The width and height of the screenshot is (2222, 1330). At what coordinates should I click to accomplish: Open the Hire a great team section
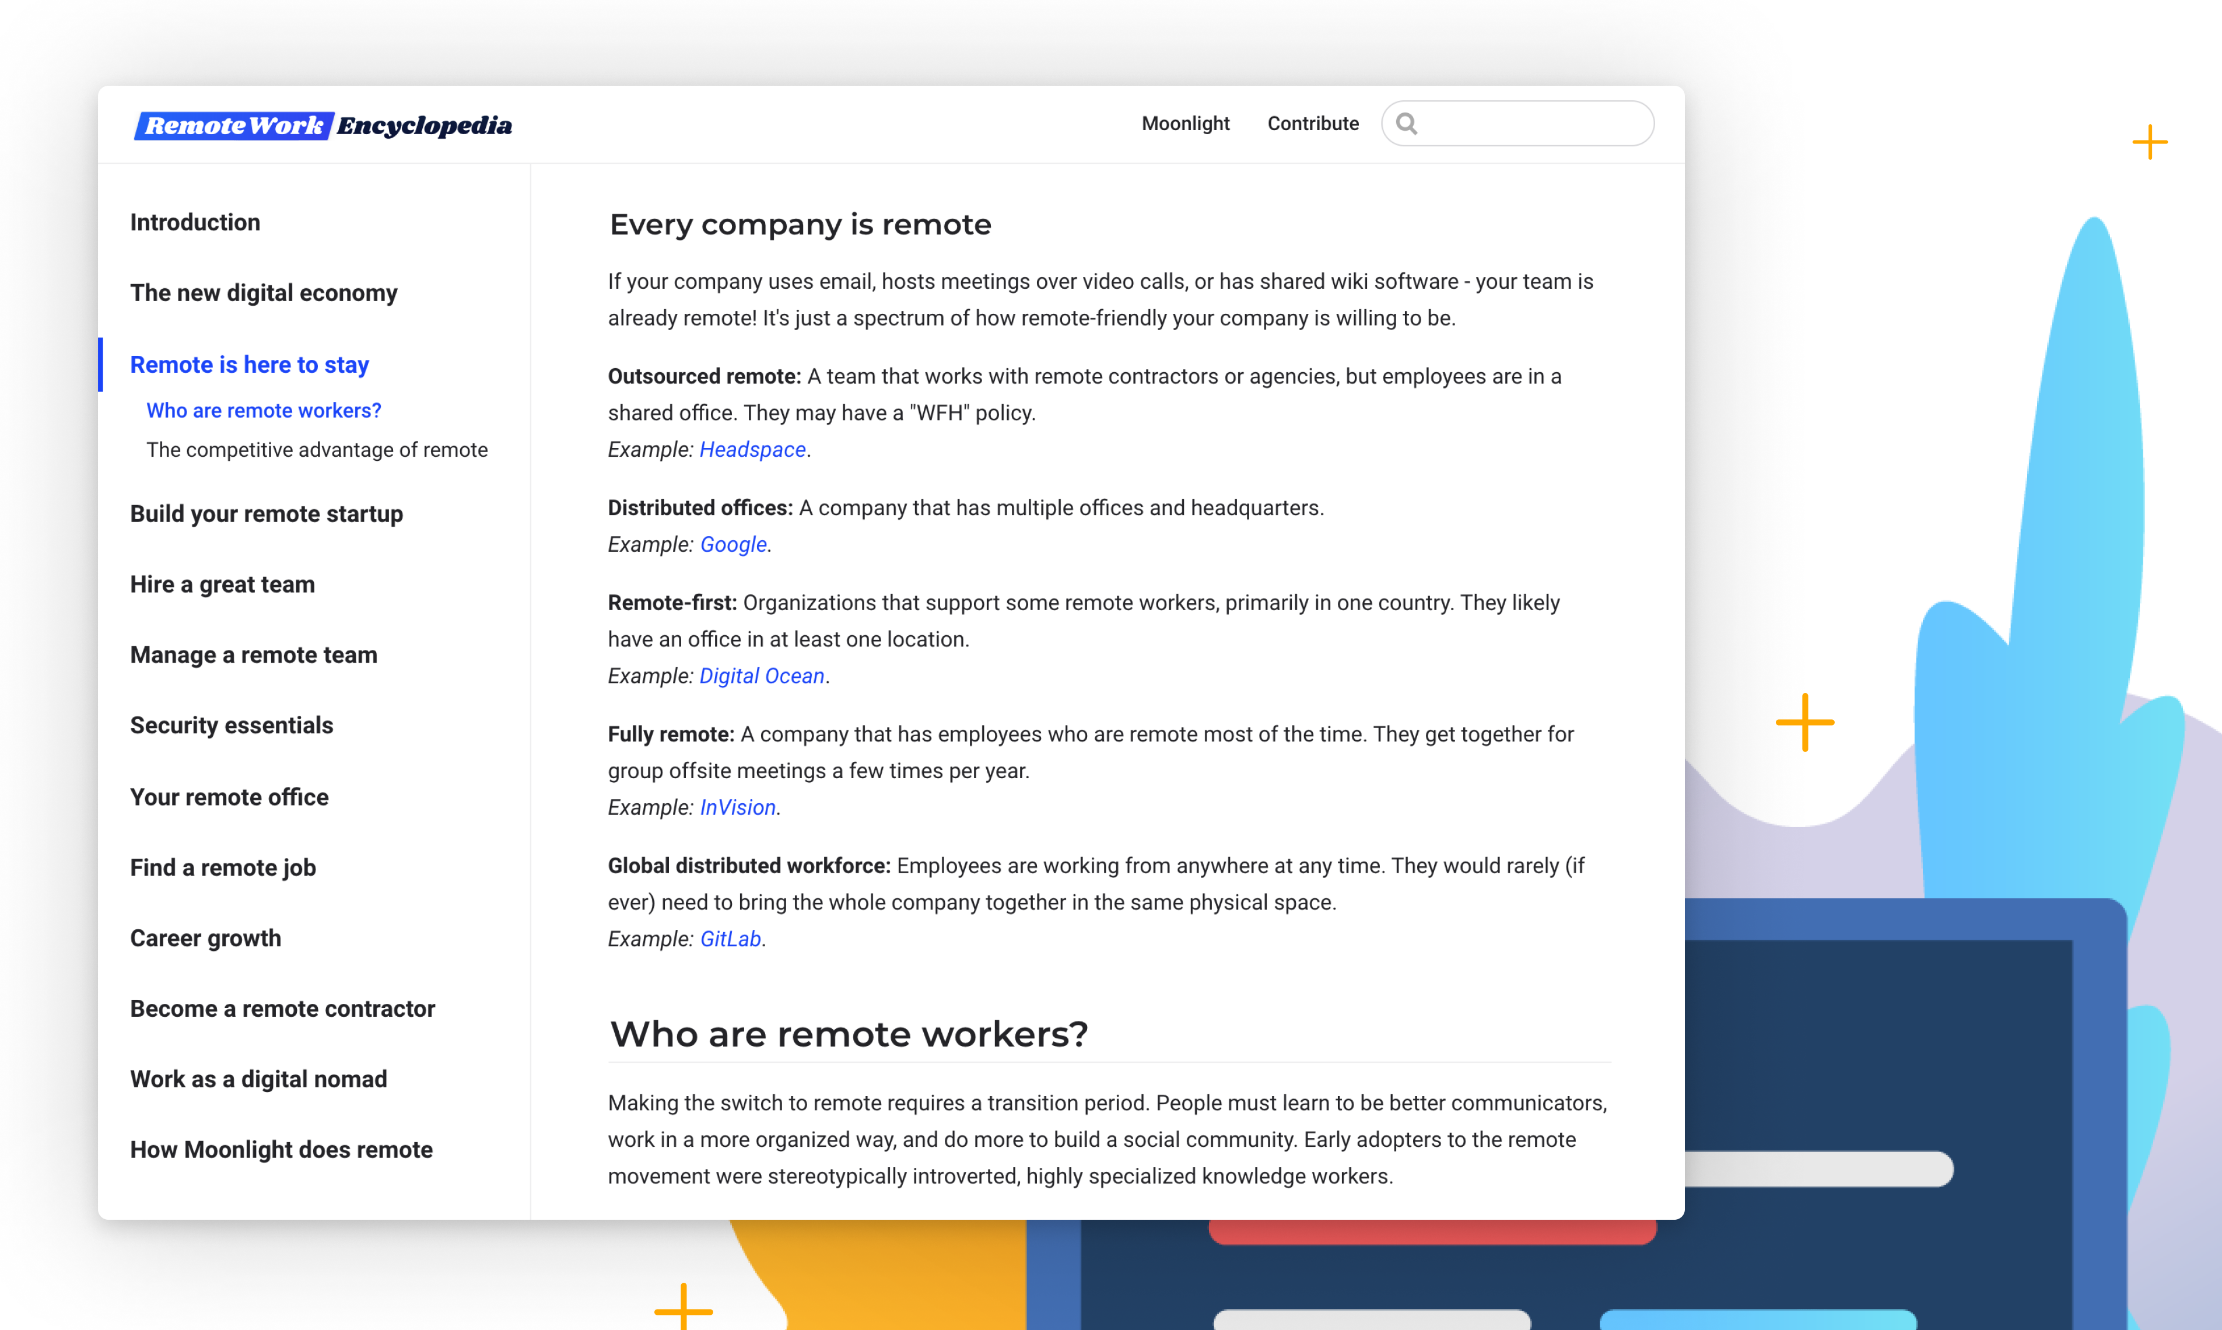pyautogui.click(x=222, y=583)
